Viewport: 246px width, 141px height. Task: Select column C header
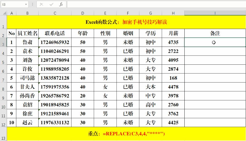(55, 13)
